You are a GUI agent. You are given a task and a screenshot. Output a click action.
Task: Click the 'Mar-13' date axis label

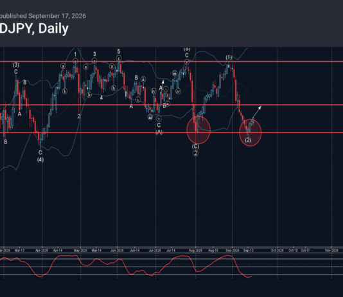coord(19,250)
